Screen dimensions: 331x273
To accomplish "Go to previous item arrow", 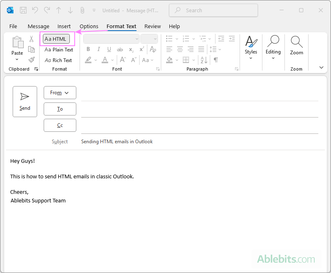I will 59,10.
